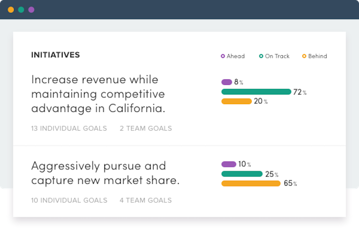
Task: Select the 10% Ahead purple bar
Action: [x=229, y=164]
